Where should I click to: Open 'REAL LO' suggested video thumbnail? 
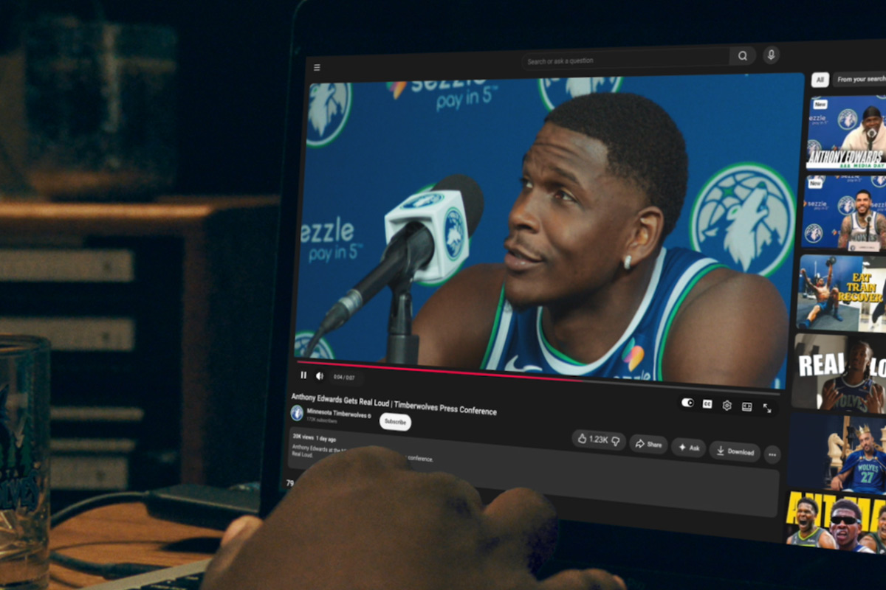pos(839,374)
